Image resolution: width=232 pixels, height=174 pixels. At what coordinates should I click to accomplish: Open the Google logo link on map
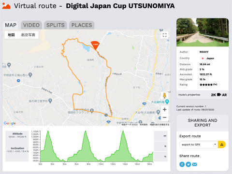tap(10, 123)
